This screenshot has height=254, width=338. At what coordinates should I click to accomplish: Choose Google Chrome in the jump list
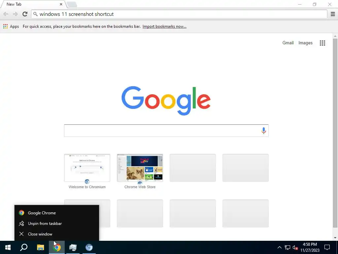click(57, 213)
